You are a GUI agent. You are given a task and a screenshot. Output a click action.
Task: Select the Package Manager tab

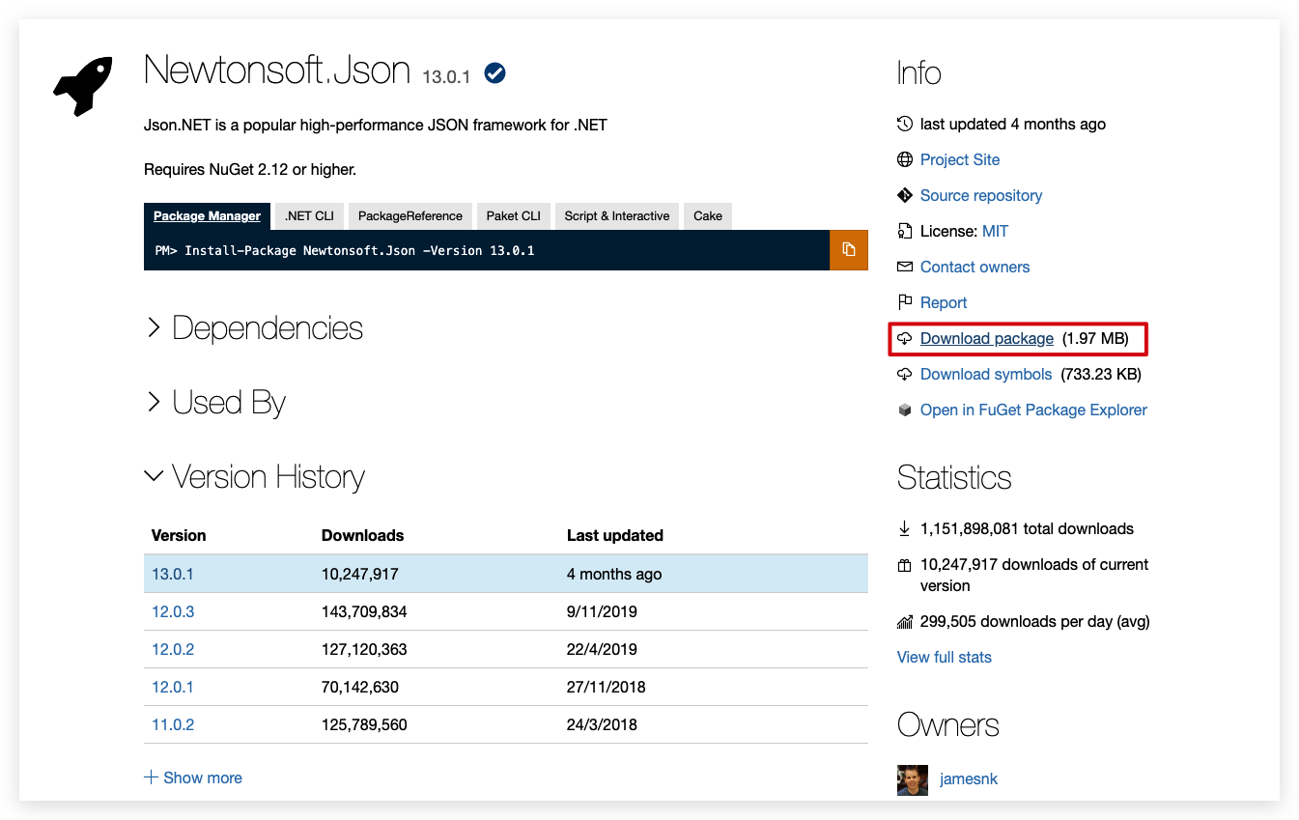[x=207, y=215]
